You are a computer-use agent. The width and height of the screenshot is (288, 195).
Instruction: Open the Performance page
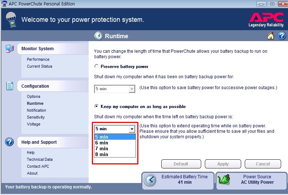click(38, 59)
